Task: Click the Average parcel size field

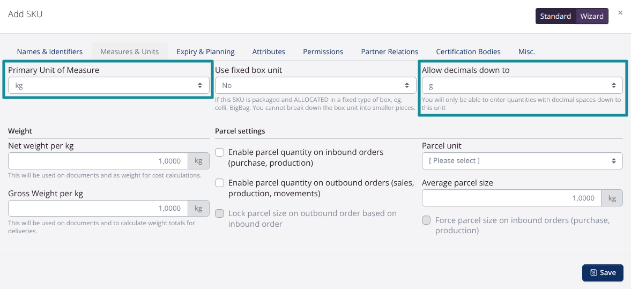Action: [511, 198]
